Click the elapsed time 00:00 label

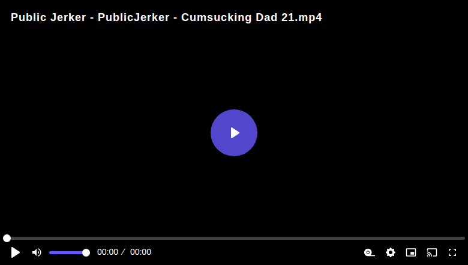click(107, 252)
